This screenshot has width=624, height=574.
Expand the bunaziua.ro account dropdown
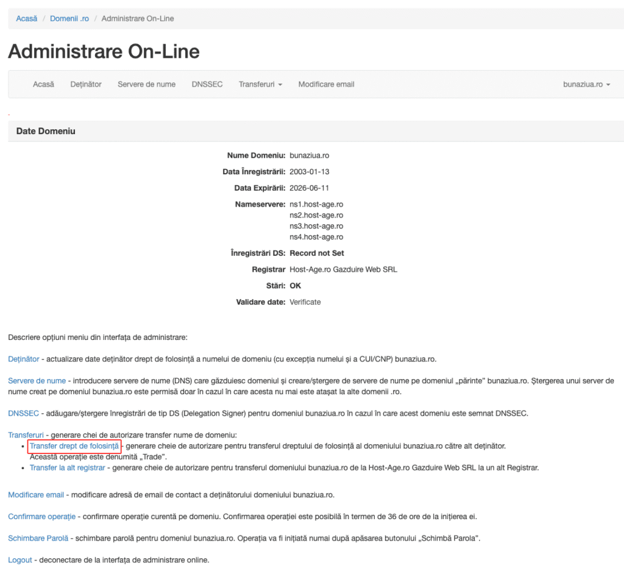point(586,84)
